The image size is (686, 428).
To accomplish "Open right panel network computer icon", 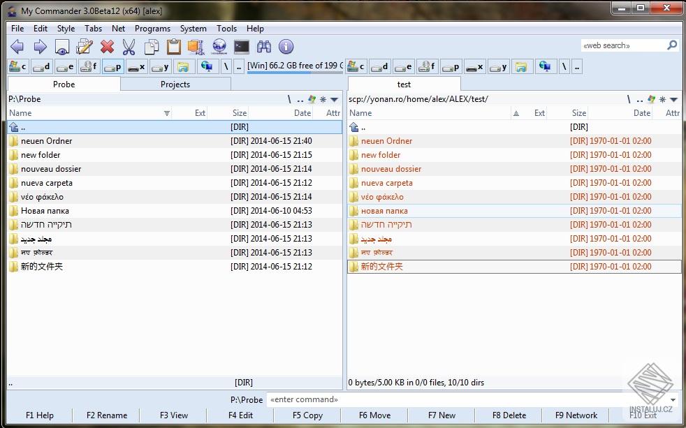I will coord(545,67).
